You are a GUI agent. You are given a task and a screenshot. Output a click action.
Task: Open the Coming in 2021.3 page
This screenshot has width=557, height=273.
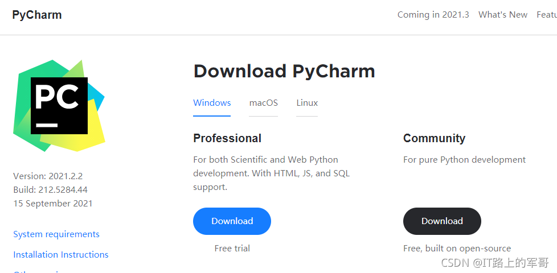(x=433, y=15)
